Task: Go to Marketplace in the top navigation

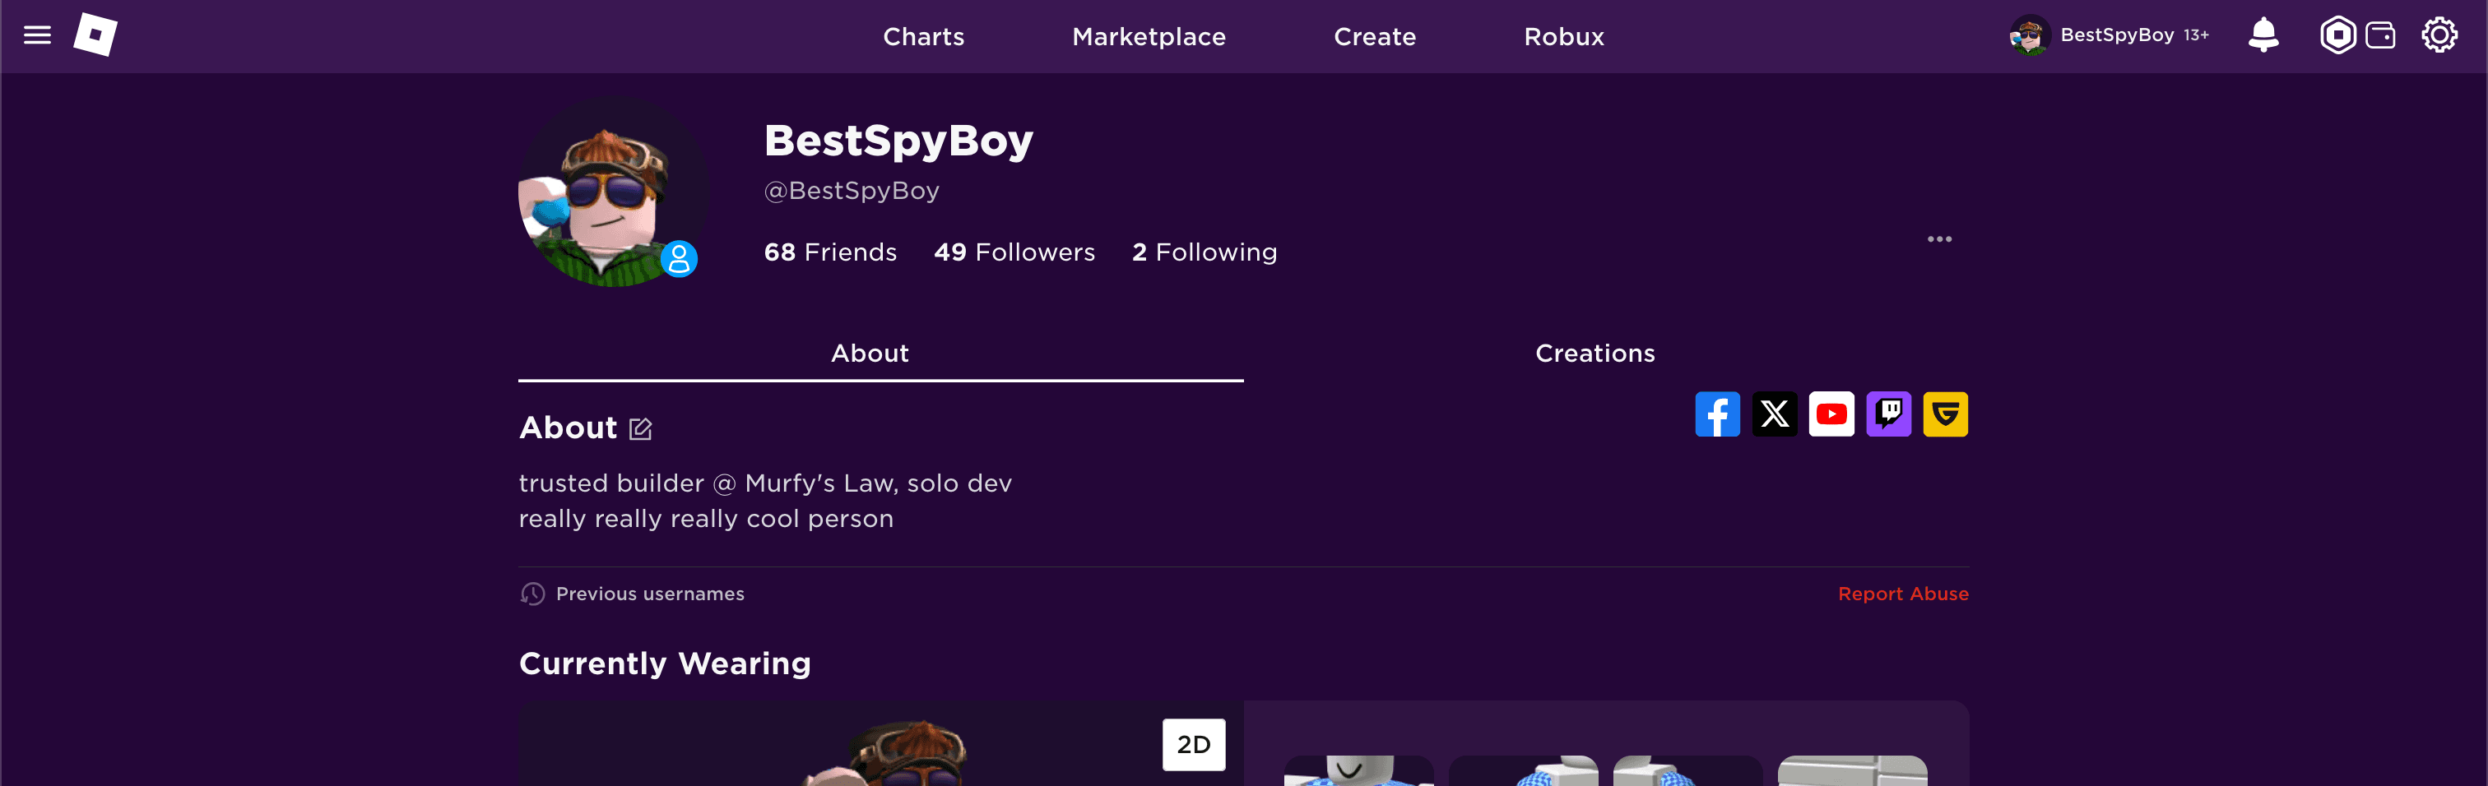Action: 1149,37
